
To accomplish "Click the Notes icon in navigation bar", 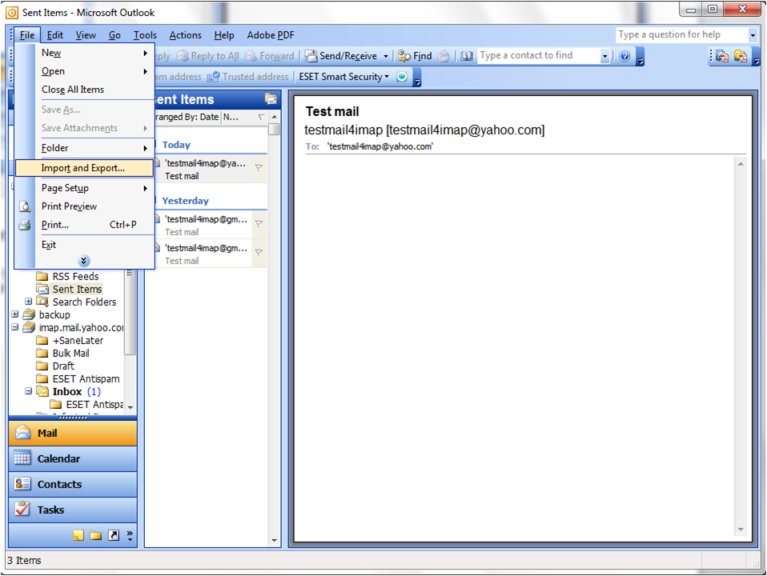I will pos(78,535).
